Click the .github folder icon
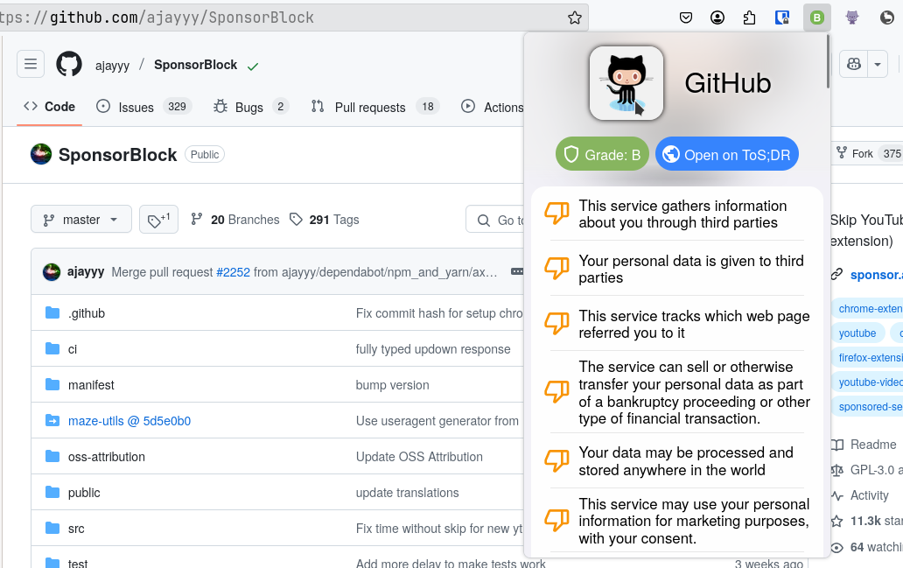This screenshot has width=903, height=568. [x=52, y=312]
